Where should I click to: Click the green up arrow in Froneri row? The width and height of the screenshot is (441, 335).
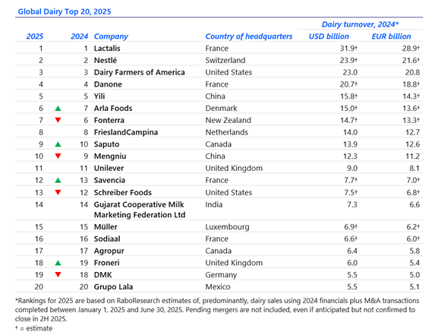click(x=58, y=263)
